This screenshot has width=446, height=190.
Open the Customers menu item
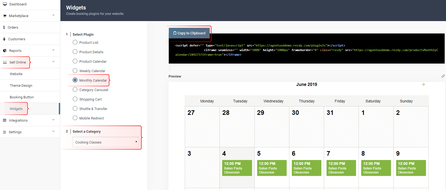pos(30,39)
